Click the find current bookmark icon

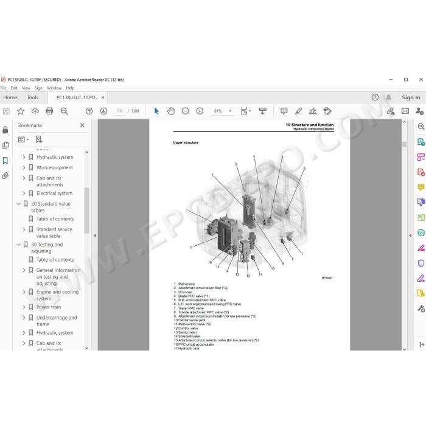click(x=39, y=139)
